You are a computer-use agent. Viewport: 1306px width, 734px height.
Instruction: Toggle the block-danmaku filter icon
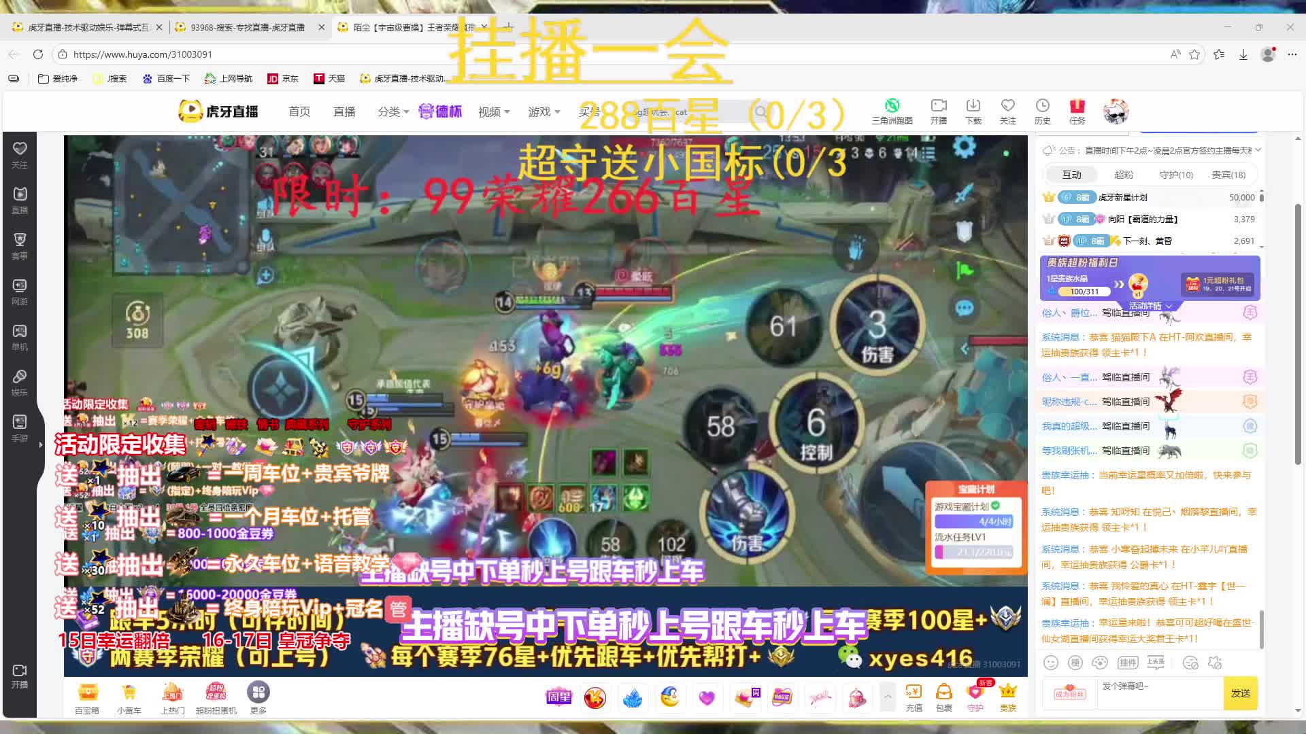pyautogui.click(x=1190, y=663)
